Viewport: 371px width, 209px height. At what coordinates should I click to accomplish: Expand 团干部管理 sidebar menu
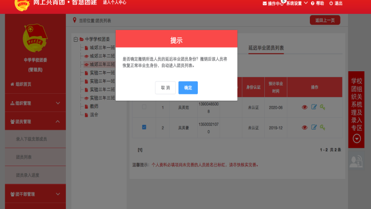[x=35, y=194]
